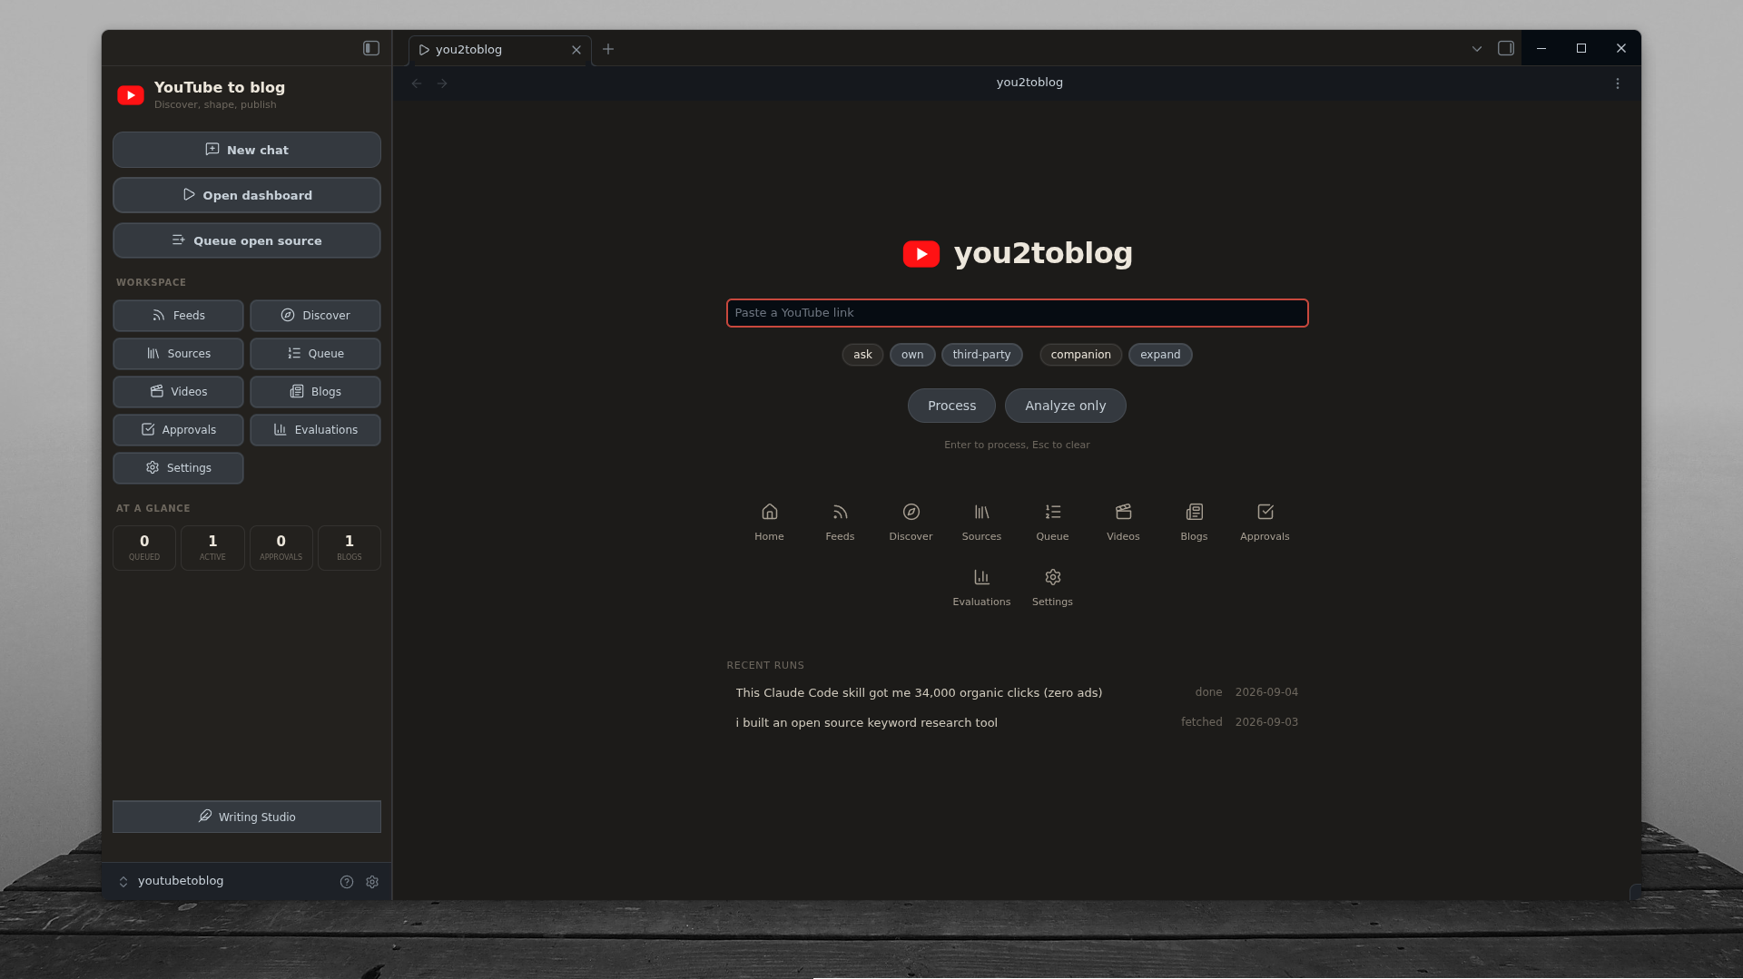Click Open dashboard button

click(x=247, y=195)
